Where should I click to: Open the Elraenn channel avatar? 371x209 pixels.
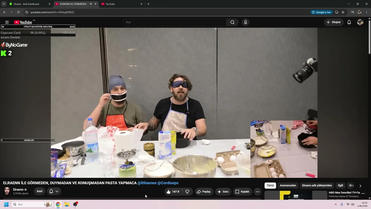point(7,191)
